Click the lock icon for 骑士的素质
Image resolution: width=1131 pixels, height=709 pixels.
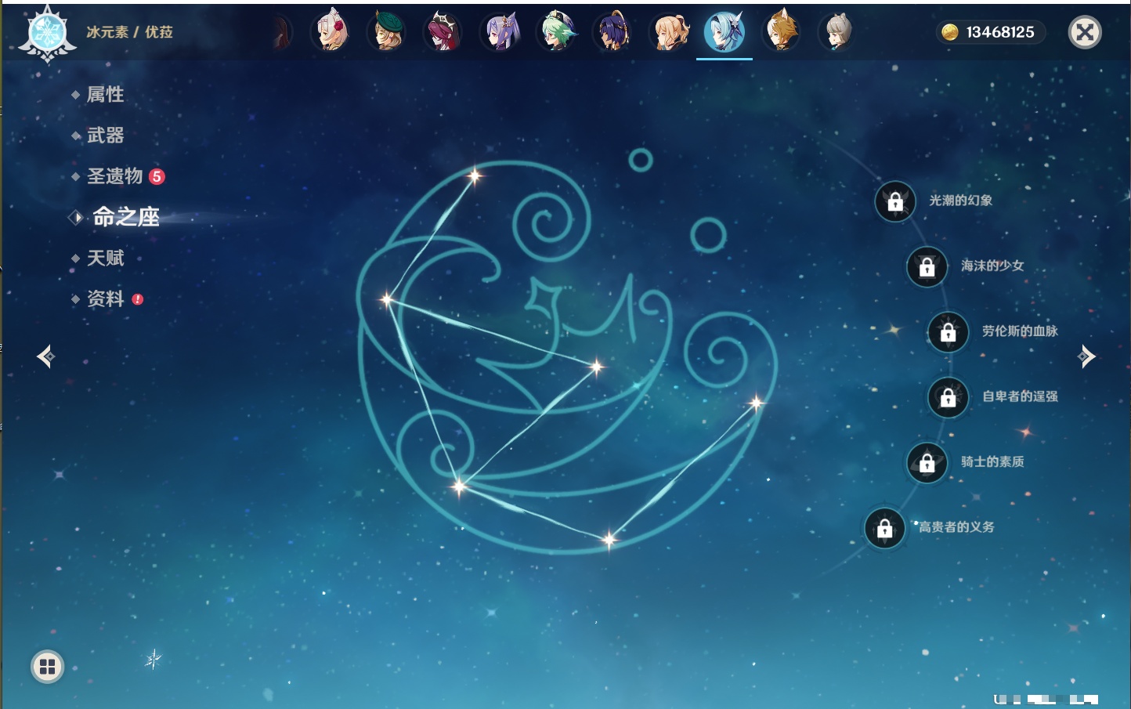point(927,463)
